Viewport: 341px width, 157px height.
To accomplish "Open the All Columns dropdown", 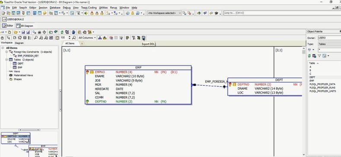I will pos(87,38).
